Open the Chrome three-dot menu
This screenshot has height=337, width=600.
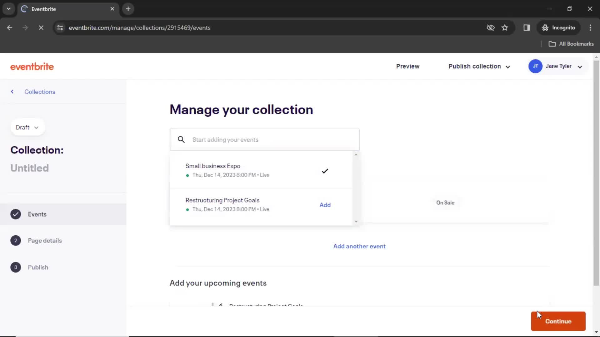tap(590, 28)
